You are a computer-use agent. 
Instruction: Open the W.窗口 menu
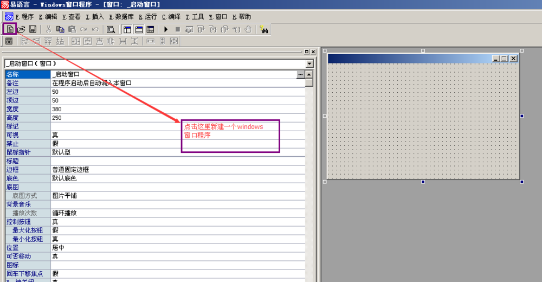pos(218,17)
